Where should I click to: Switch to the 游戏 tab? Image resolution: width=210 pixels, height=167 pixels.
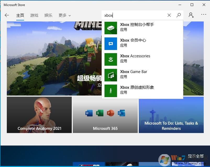34,15
